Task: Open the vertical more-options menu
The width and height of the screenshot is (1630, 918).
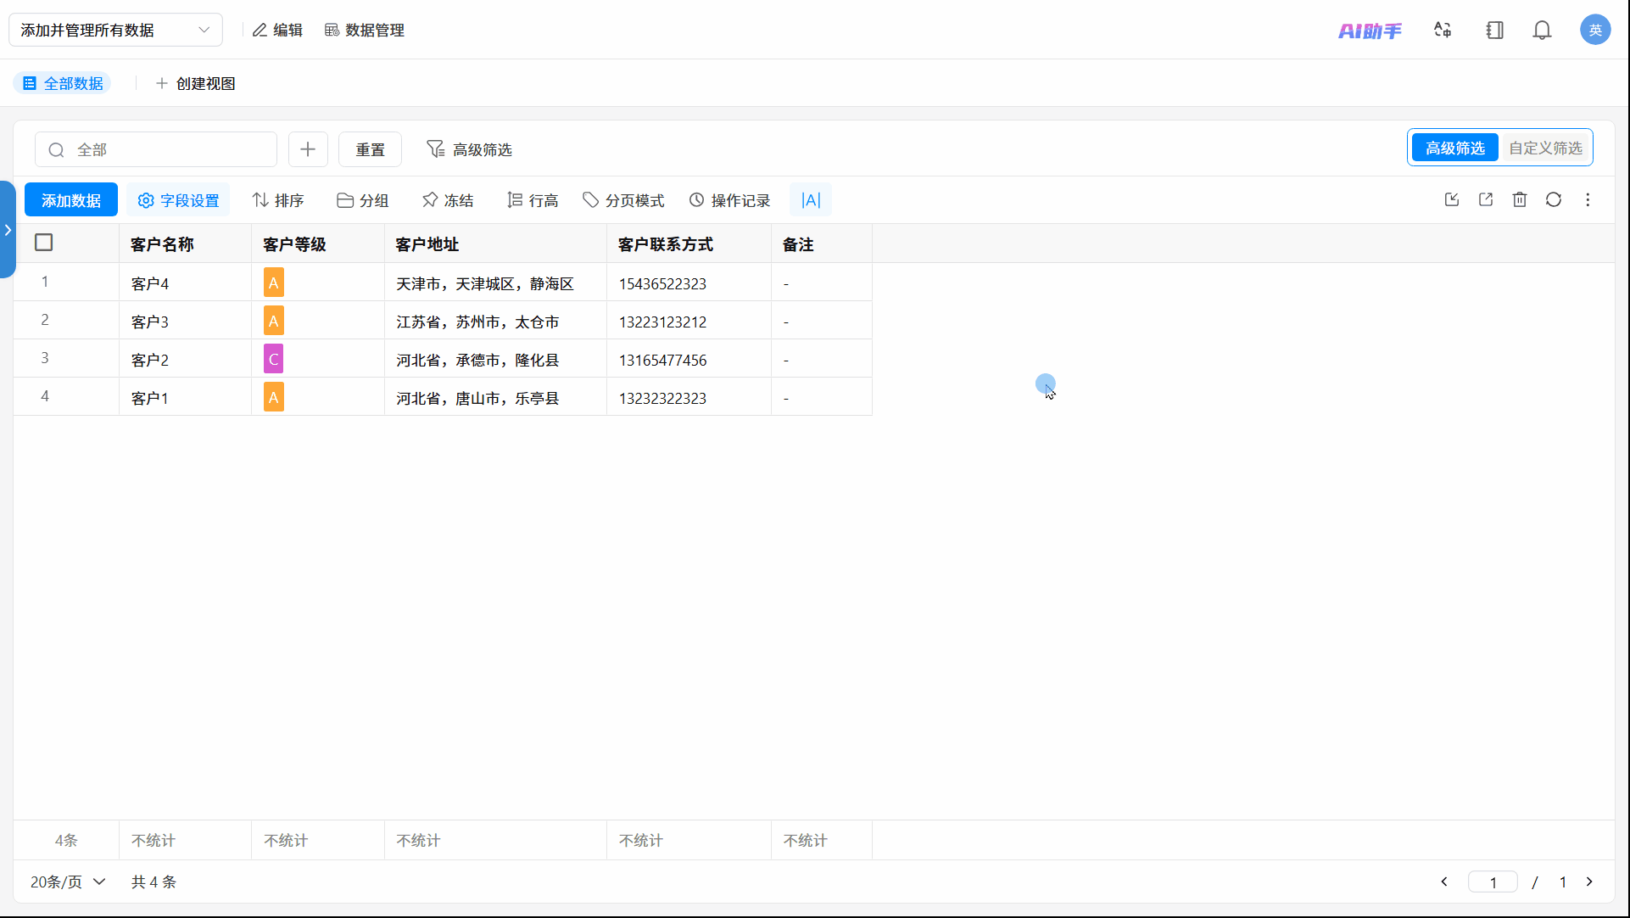Action: pos(1588,199)
